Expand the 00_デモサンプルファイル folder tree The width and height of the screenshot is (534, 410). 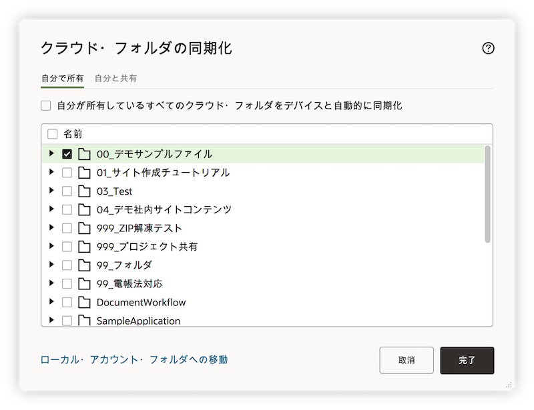(x=52, y=154)
